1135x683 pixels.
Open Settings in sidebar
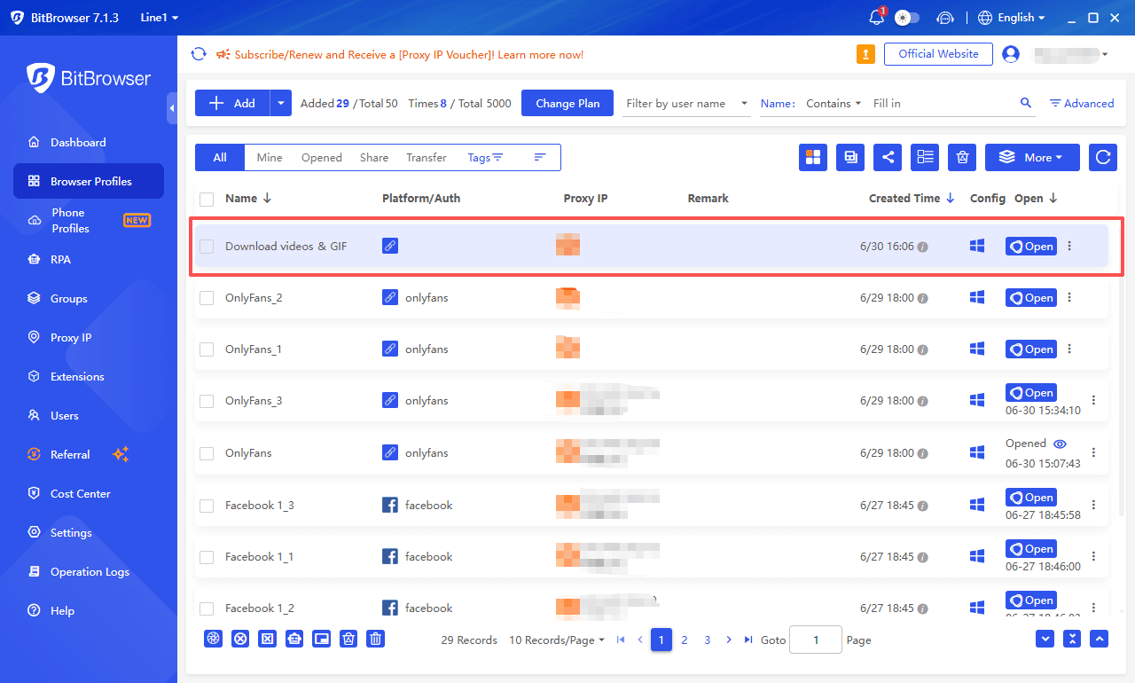[71, 532]
